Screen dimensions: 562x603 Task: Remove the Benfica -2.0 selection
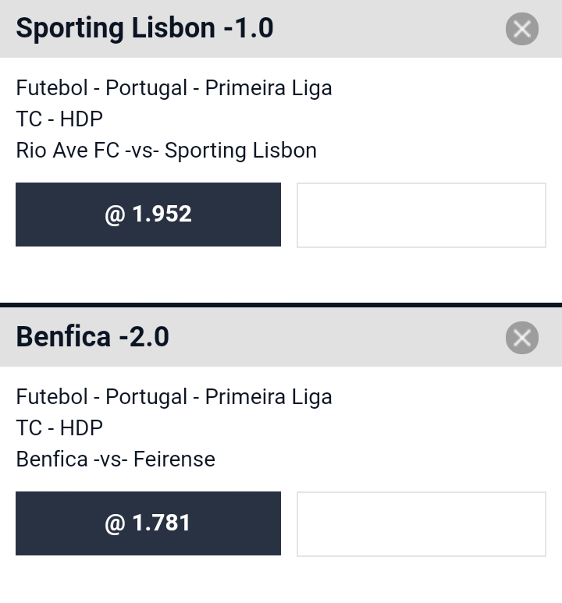point(522,338)
